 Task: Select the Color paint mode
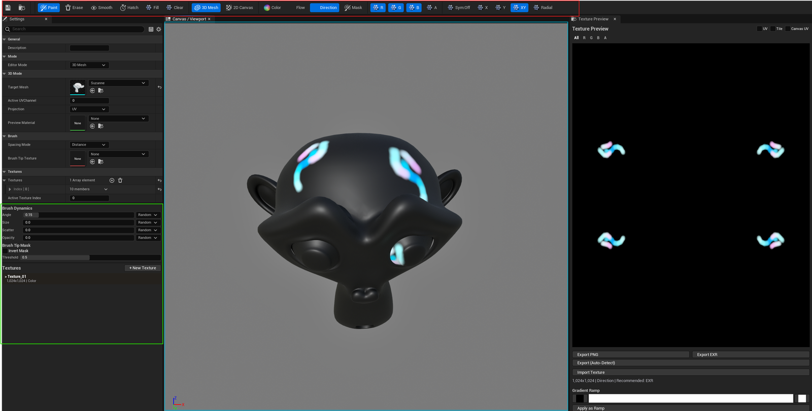[273, 8]
